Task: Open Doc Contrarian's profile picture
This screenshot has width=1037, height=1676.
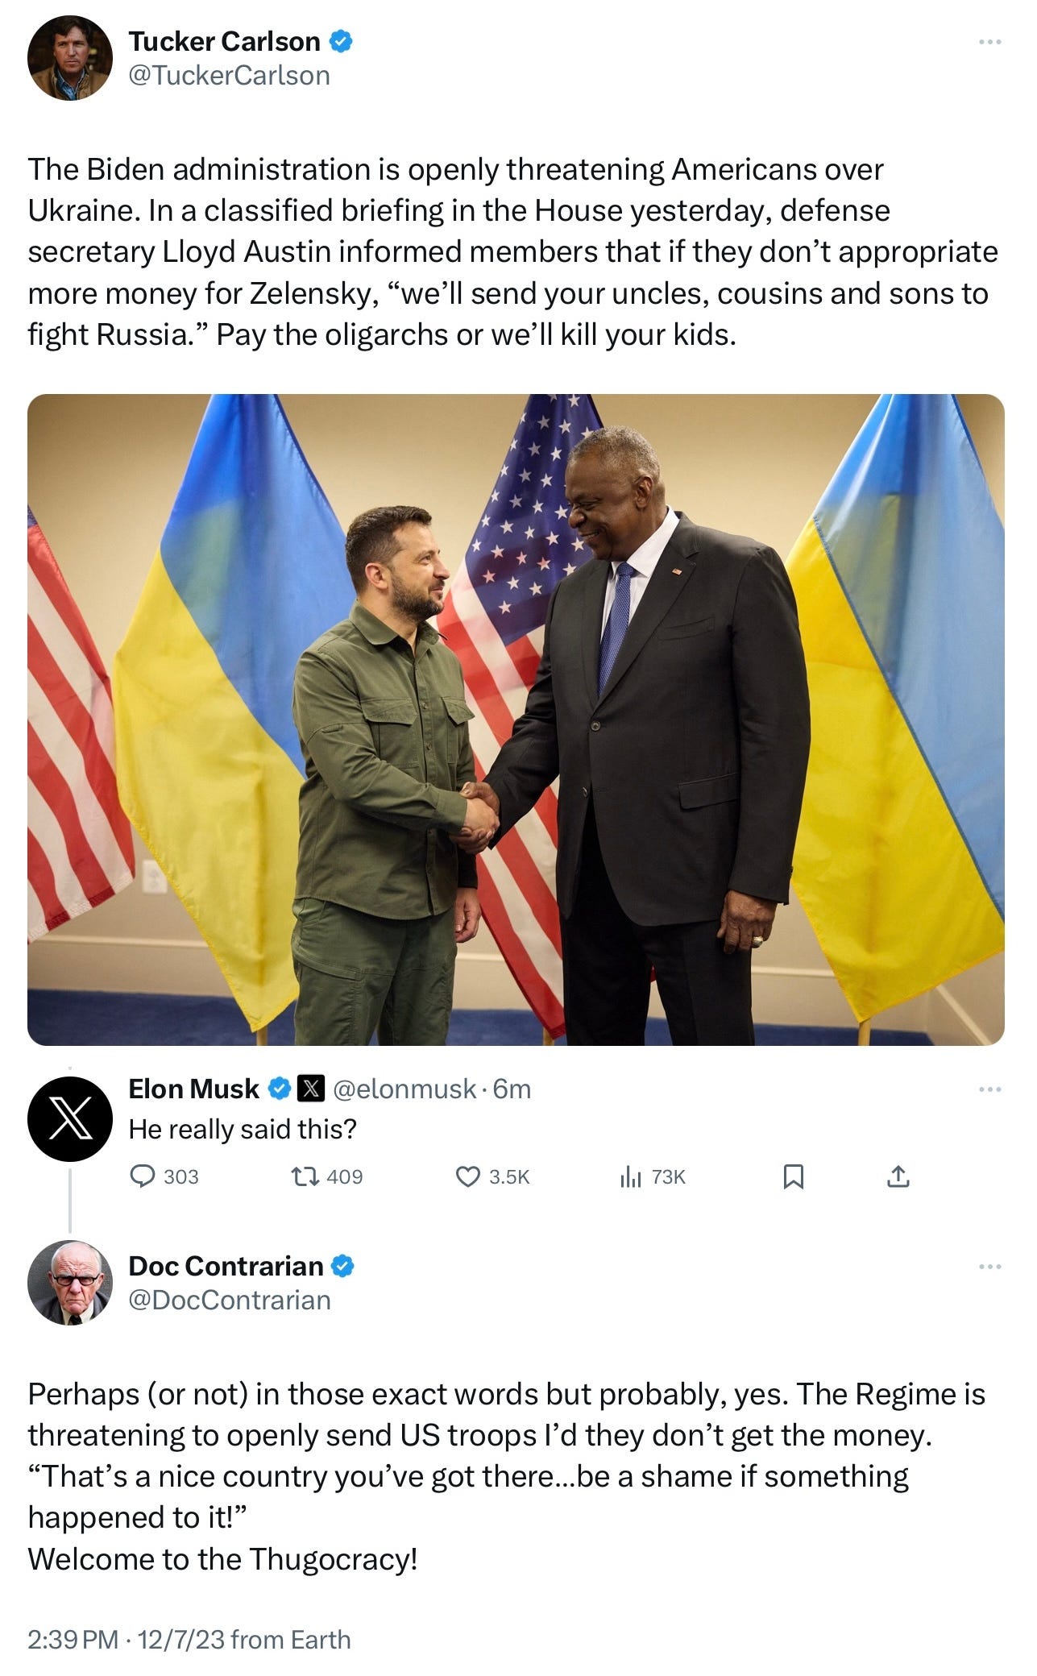Action: (x=70, y=1283)
